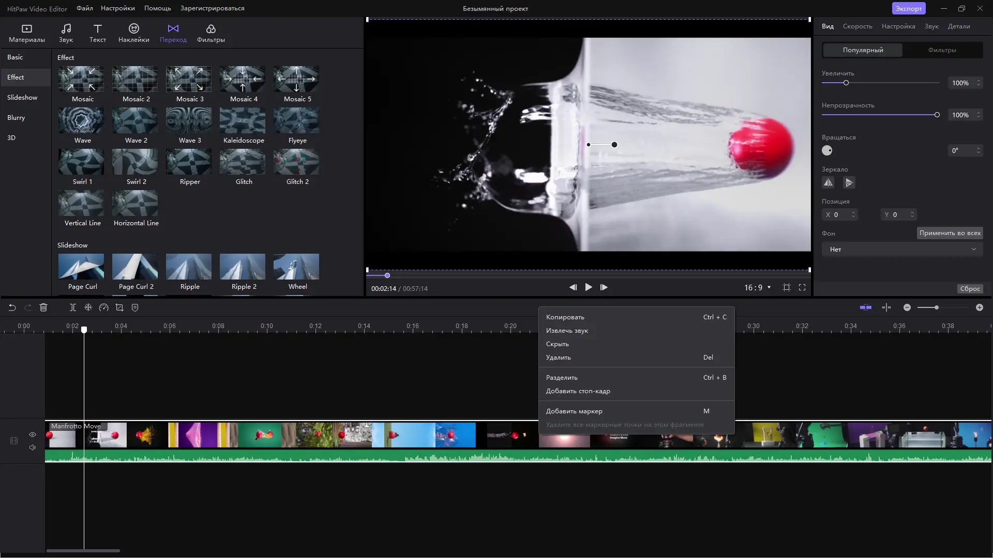Open the 16:9 aspect ratio dropdown
Viewport: 993px width, 558px height.
click(x=757, y=288)
